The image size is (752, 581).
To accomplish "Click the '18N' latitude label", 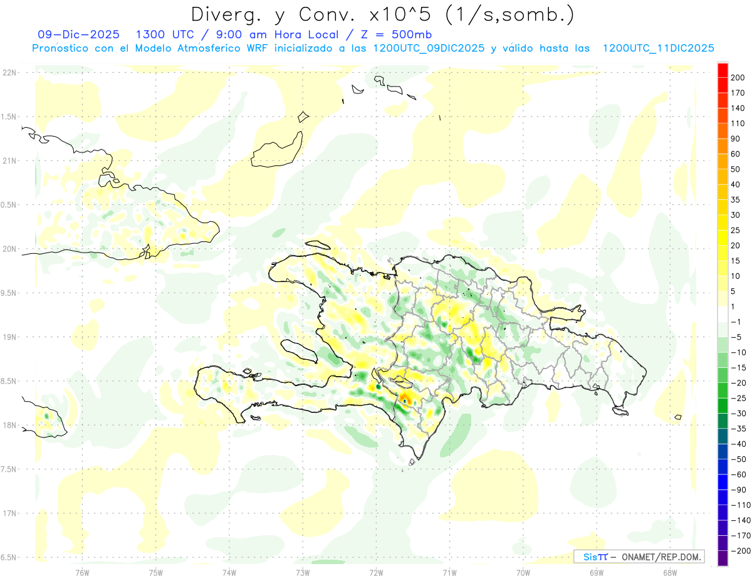I will coord(9,425).
